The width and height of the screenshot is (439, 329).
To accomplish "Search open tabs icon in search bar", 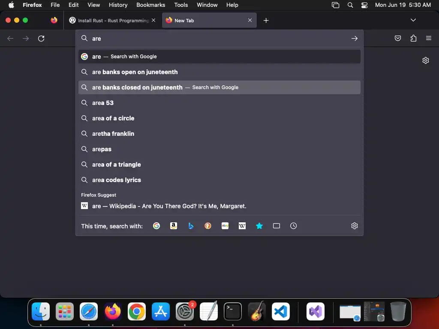I will coord(277,226).
